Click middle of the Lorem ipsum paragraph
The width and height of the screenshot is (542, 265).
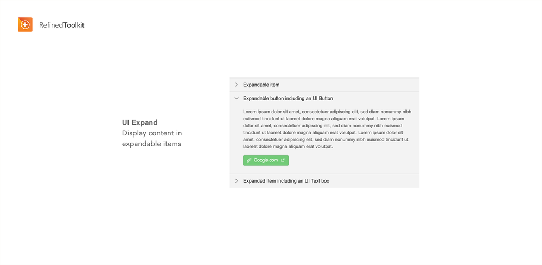pos(327,129)
